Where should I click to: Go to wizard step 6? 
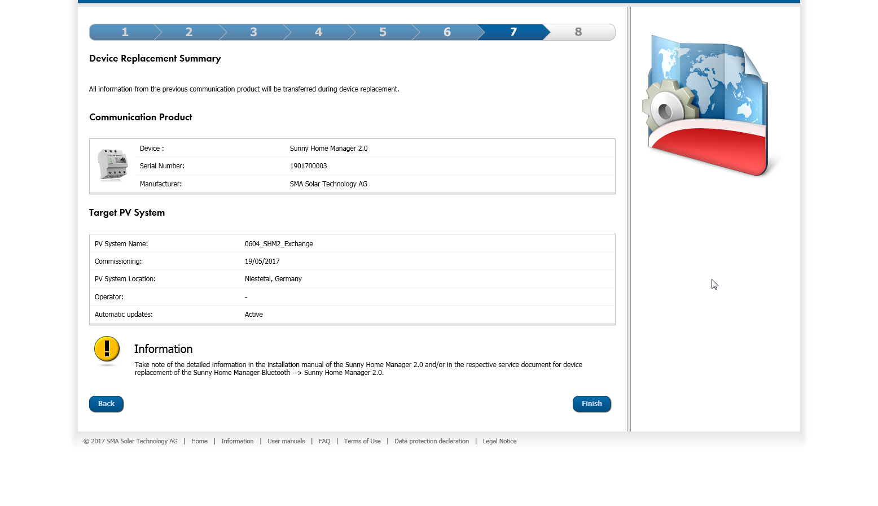pyautogui.click(x=447, y=32)
